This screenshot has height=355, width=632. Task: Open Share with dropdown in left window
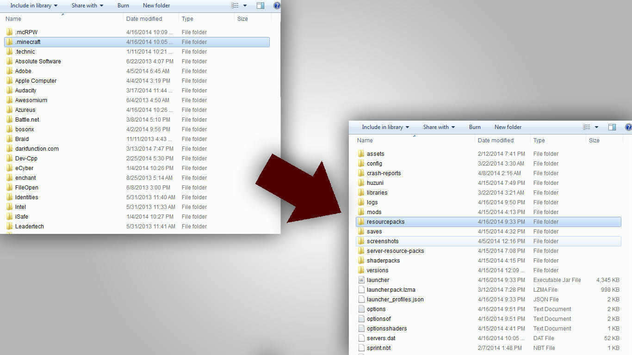pyautogui.click(x=87, y=6)
